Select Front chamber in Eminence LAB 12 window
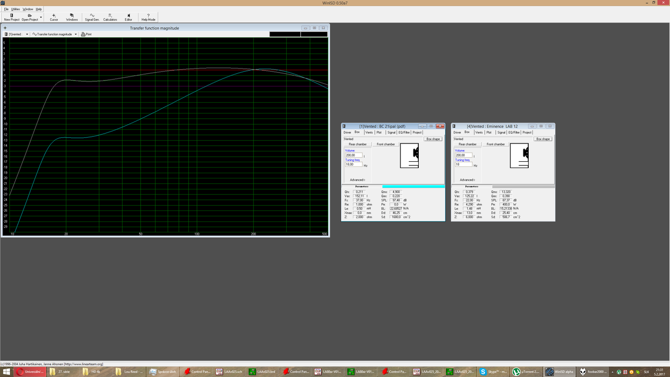The height and width of the screenshot is (377, 670). click(x=496, y=144)
